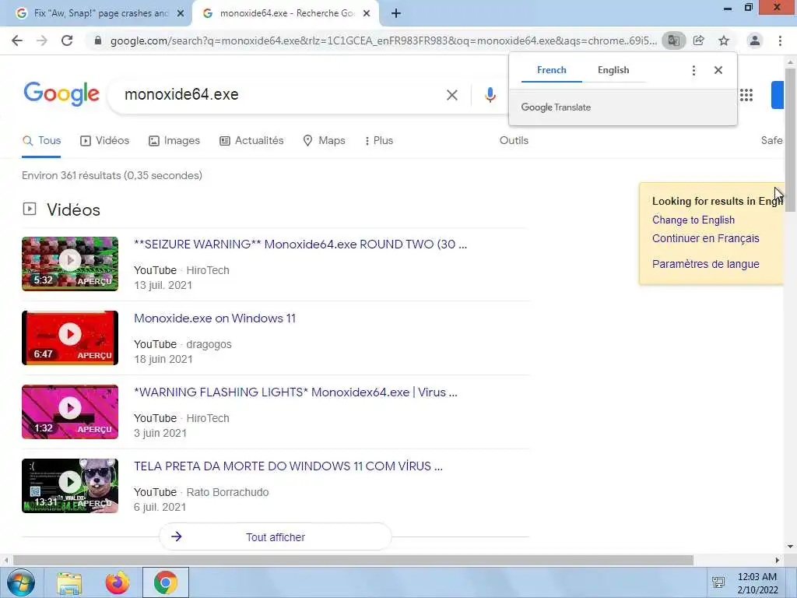Click the taskbar clock and date
The height and width of the screenshot is (598, 797).
pyautogui.click(x=757, y=583)
